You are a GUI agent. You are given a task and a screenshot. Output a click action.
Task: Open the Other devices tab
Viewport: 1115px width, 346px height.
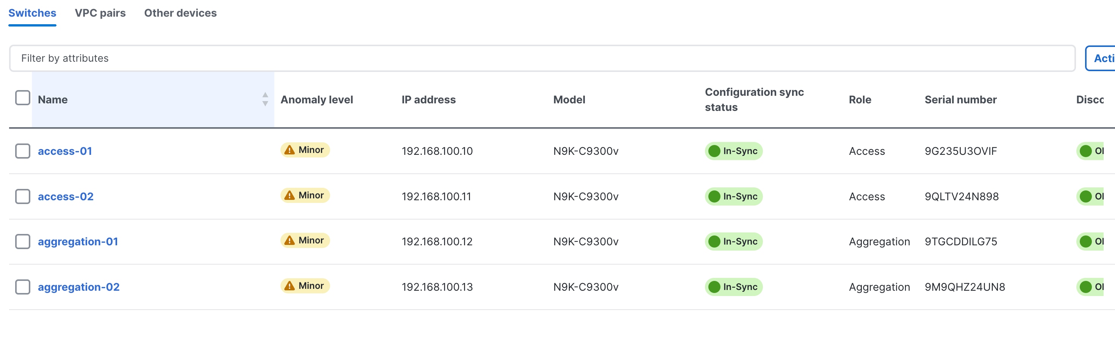(x=180, y=13)
